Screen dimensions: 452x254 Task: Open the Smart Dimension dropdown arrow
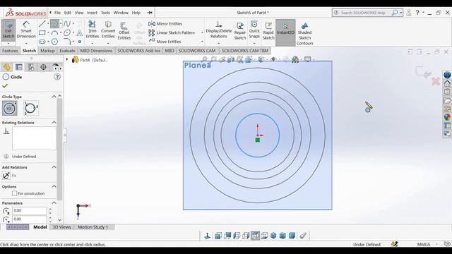point(26,43)
